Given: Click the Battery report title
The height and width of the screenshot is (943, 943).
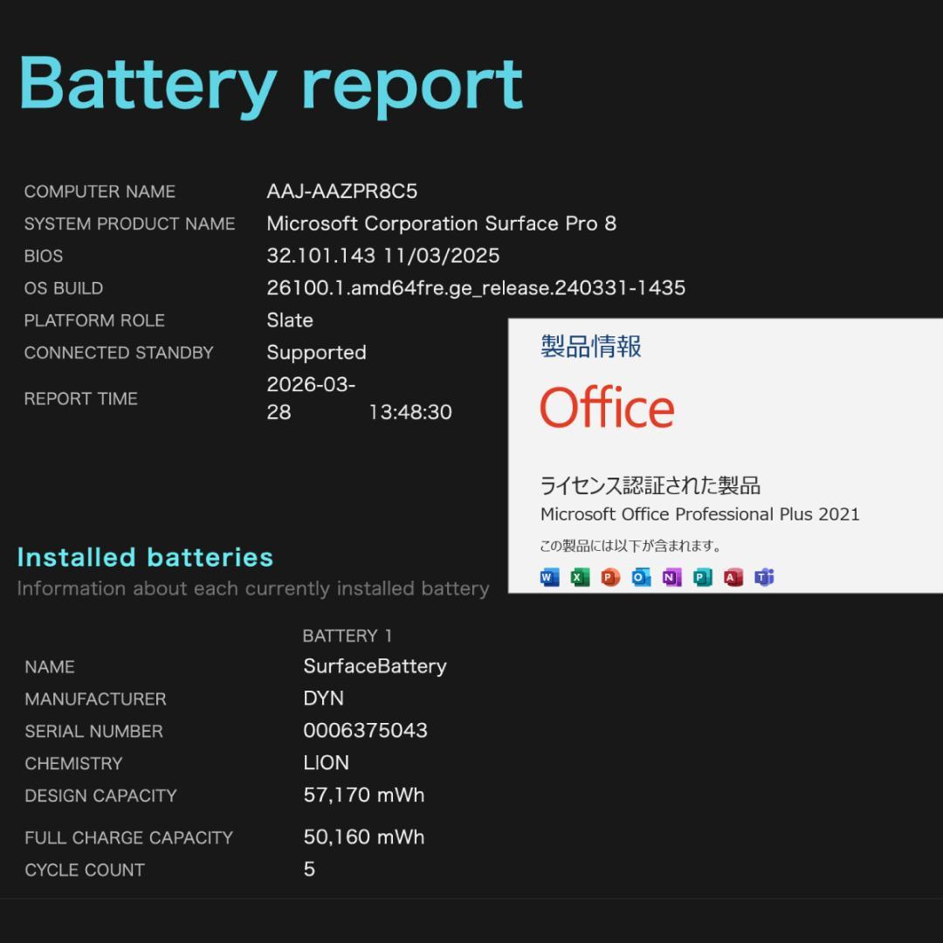Looking at the screenshot, I should pyautogui.click(x=271, y=86).
